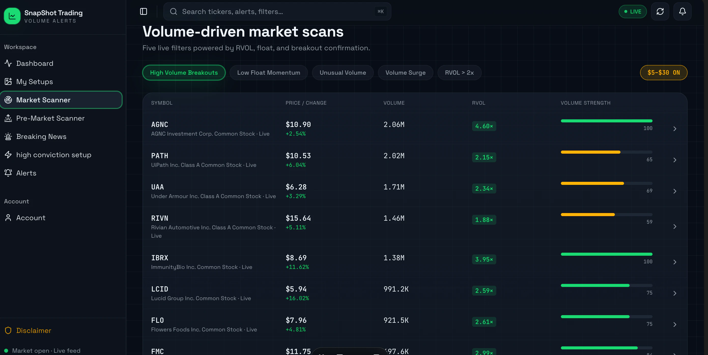Open My Setups from the sidebar
The width and height of the screenshot is (708, 355).
point(61,82)
